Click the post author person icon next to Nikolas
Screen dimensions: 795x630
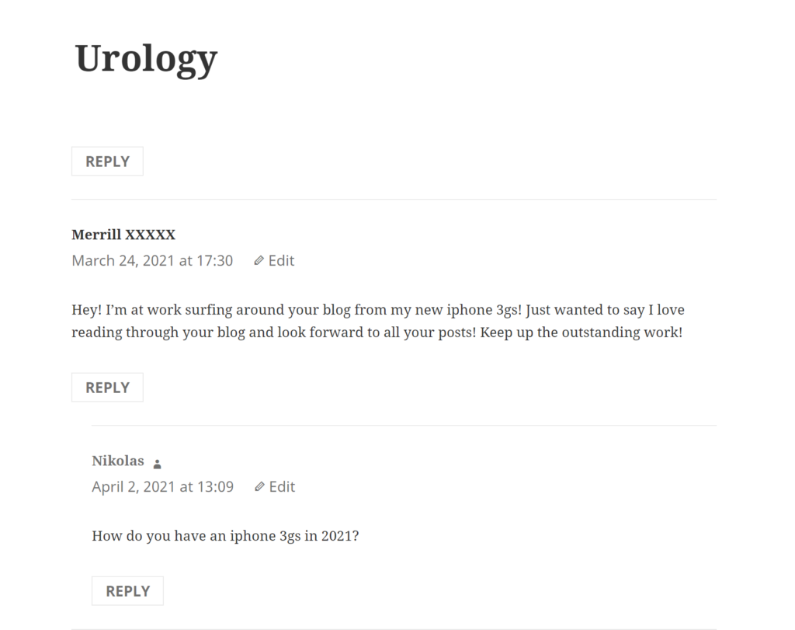pos(157,464)
